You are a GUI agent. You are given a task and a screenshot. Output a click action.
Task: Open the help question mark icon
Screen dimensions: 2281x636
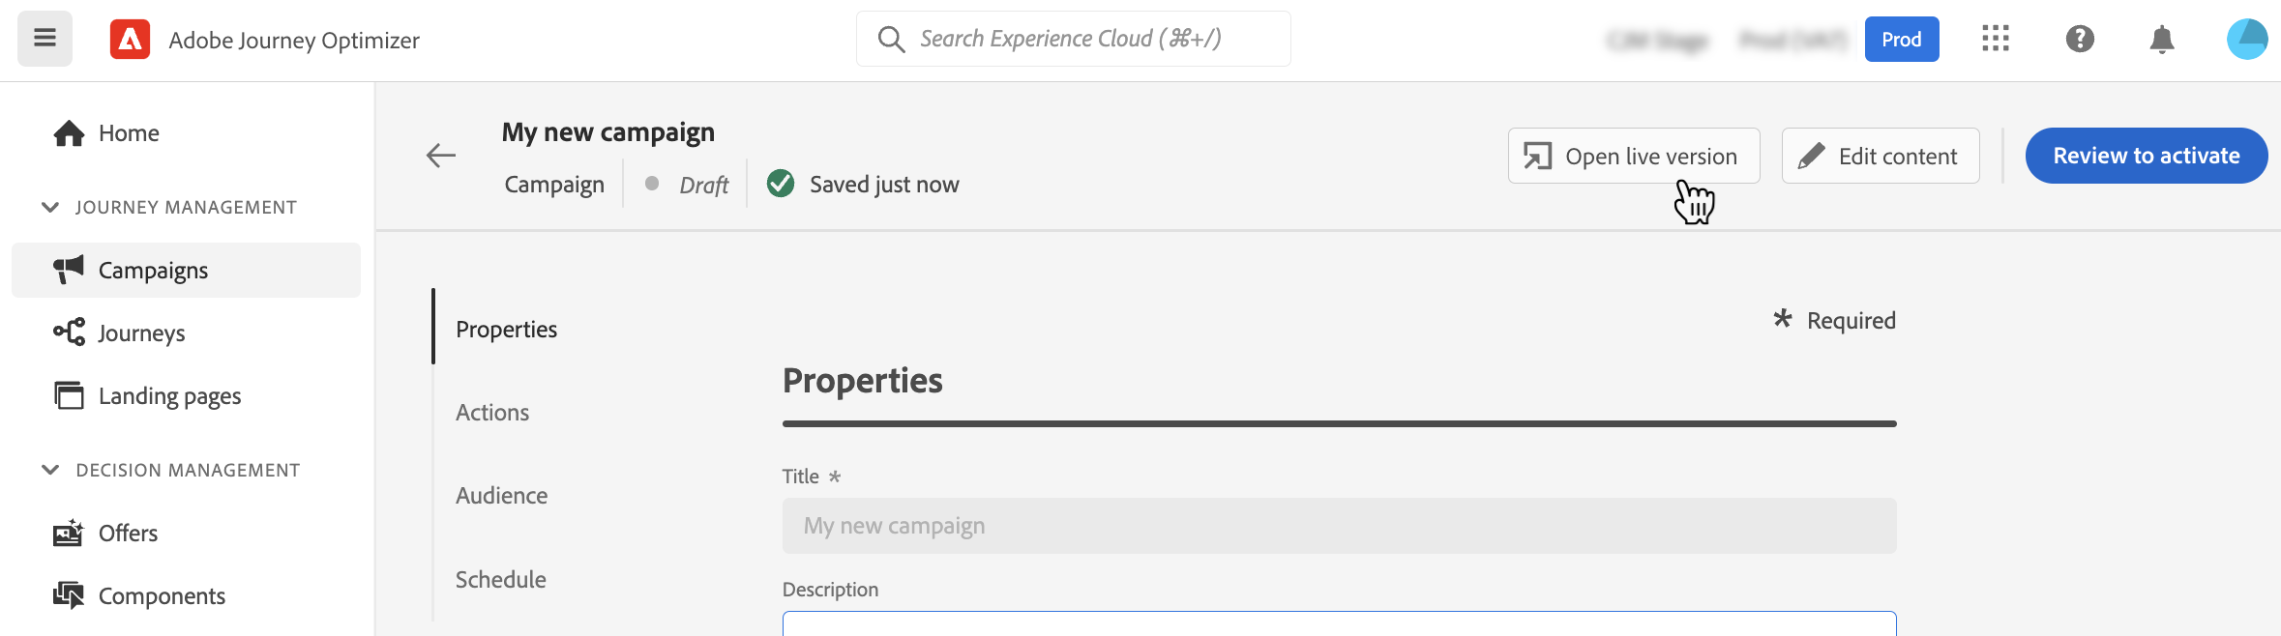2080,39
